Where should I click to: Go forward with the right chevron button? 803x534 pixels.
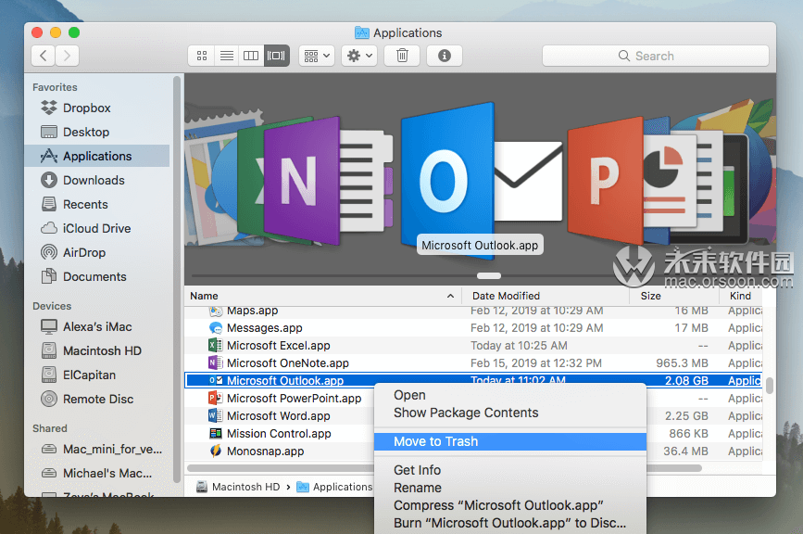[x=67, y=56]
